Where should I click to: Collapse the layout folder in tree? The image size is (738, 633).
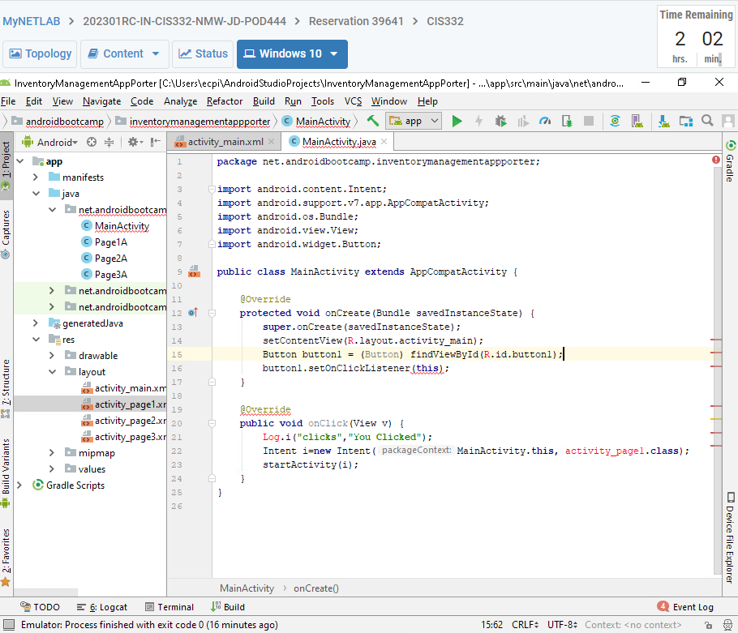(x=52, y=372)
